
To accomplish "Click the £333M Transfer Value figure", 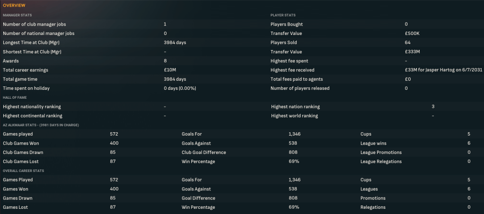I will [x=413, y=51].
